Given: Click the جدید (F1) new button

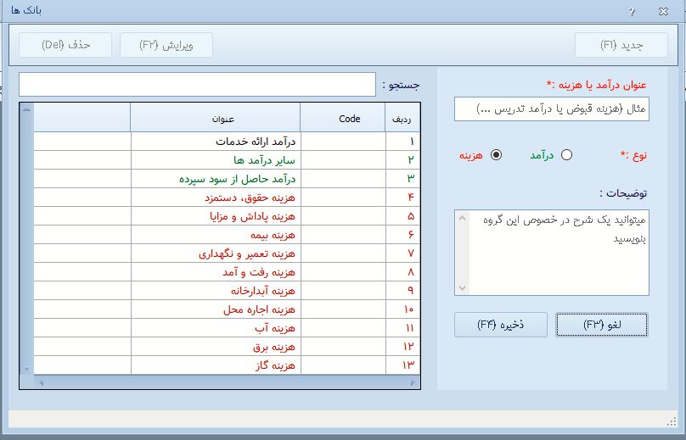Looking at the screenshot, I should click(621, 45).
